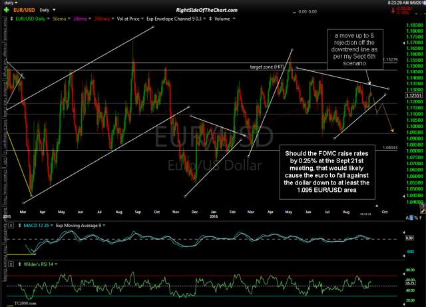Click the 20ema indicator label
The width and height of the screenshot is (426, 307).
(x=80, y=19)
